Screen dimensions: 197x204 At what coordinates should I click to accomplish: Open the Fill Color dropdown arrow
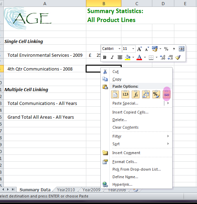click(x=133, y=57)
